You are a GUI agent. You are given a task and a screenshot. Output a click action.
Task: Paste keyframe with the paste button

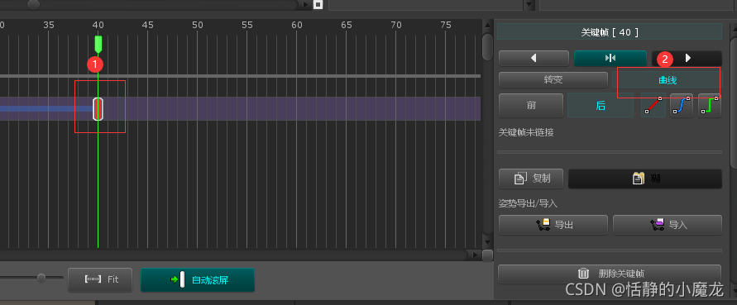pyautogui.click(x=645, y=179)
